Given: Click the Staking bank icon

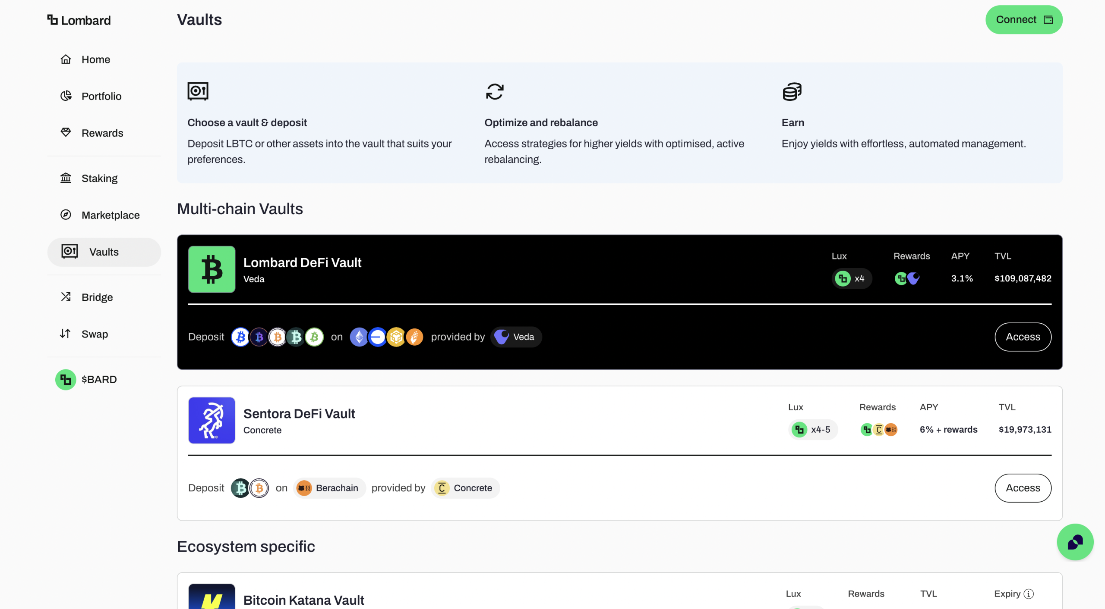Looking at the screenshot, I should coord(66,178).
